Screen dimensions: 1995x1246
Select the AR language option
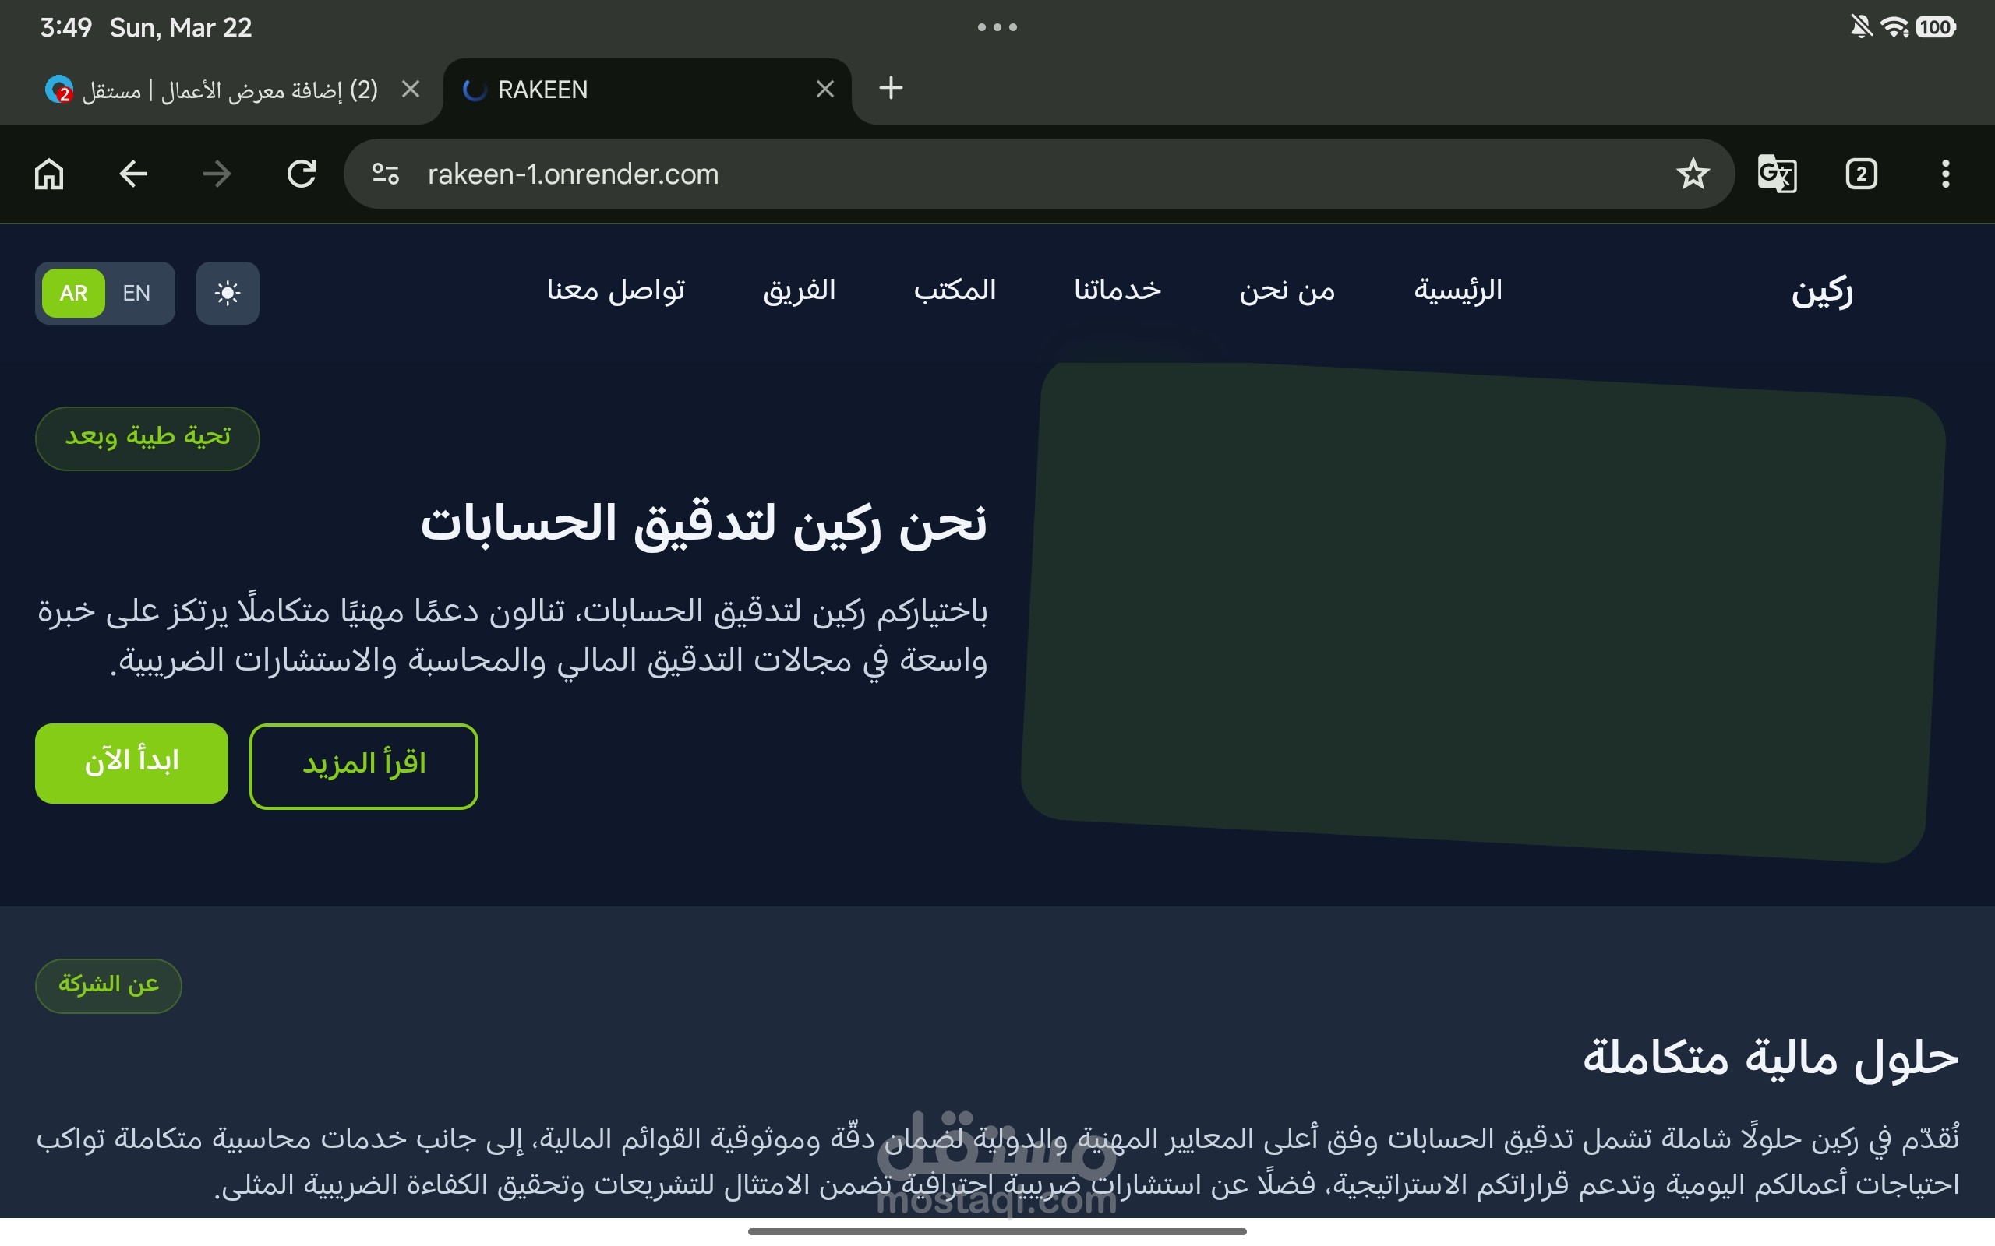(73, 294)
